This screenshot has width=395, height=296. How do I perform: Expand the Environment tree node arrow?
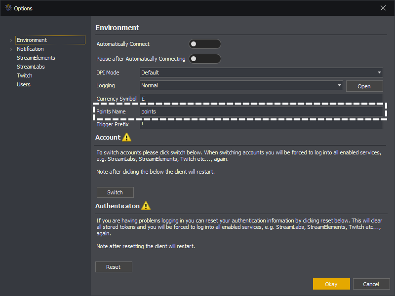[11, 40]
